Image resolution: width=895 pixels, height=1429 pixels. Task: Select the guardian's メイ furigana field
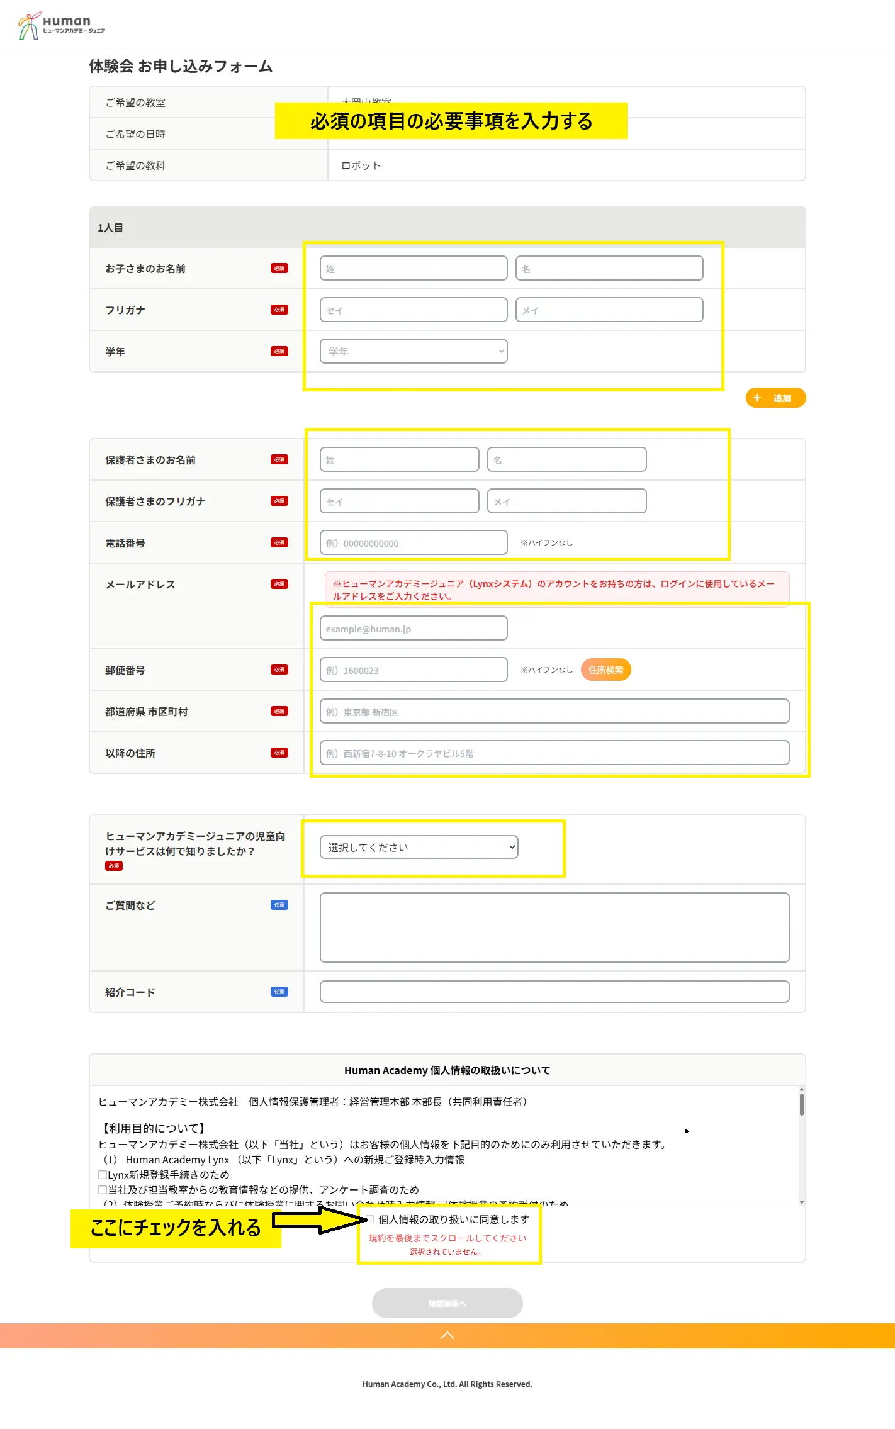click(x=566, y=501)
